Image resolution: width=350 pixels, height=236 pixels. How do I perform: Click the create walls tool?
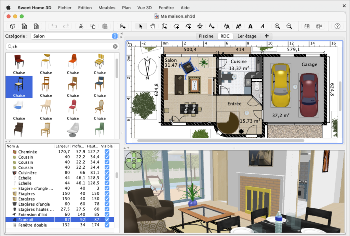(x=164, y=26)
